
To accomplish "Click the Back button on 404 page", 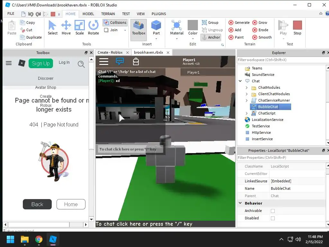I will (x=37, y=204).
